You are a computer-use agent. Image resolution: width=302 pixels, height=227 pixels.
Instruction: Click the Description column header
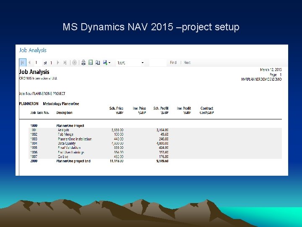pos(64,113)
